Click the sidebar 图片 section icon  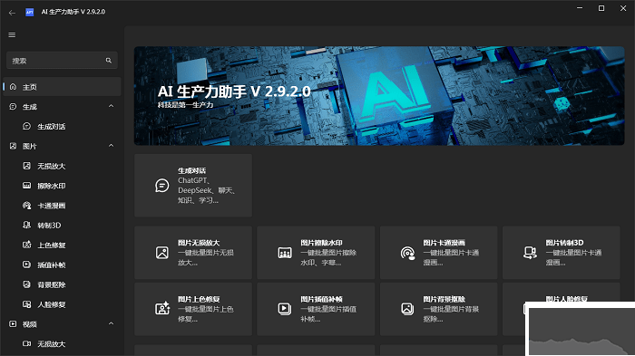[13, 146]
